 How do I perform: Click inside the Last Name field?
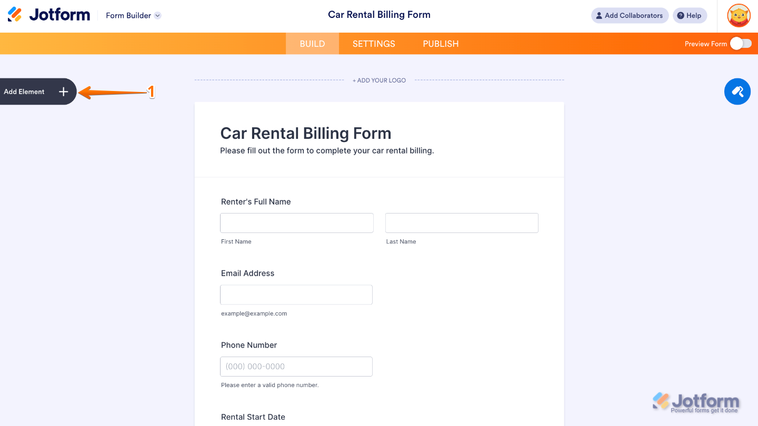tap(462, 222)
